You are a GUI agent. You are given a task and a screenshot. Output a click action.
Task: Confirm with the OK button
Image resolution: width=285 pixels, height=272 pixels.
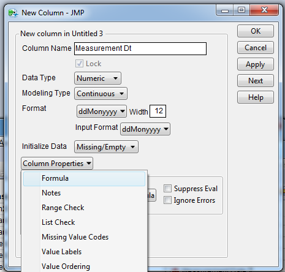pyautogui.click(x=256, y=31)
